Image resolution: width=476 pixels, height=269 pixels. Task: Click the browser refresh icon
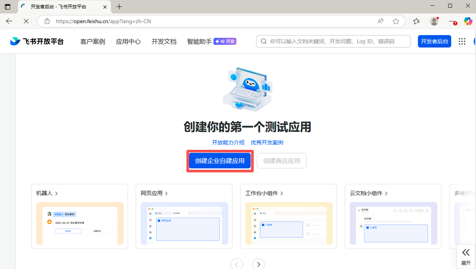point(26,21)
